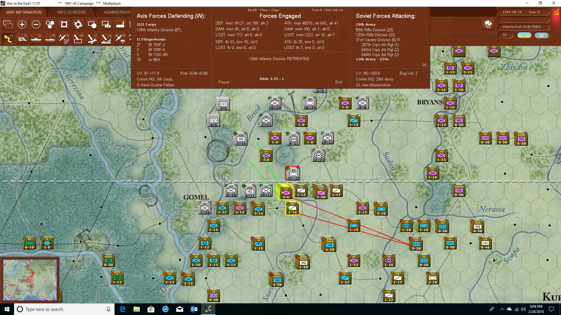Open the ADMINISTRATION tab
The image size is (561, 315).
click(117, 12)
